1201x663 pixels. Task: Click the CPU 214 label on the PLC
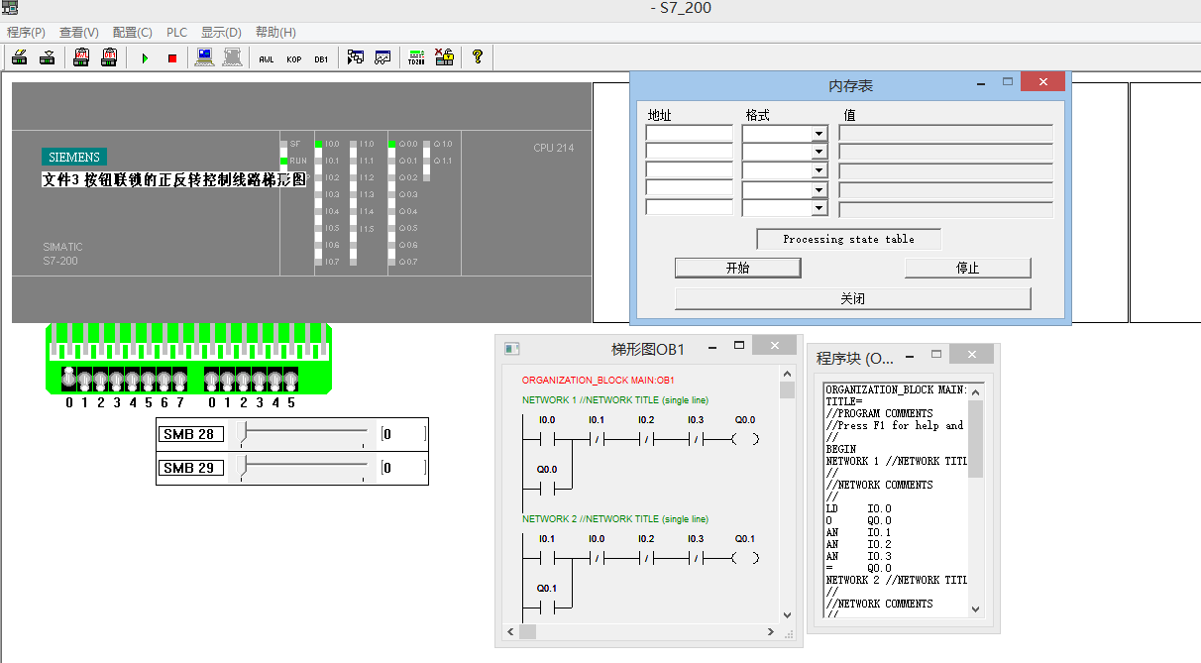pos(554,149)
